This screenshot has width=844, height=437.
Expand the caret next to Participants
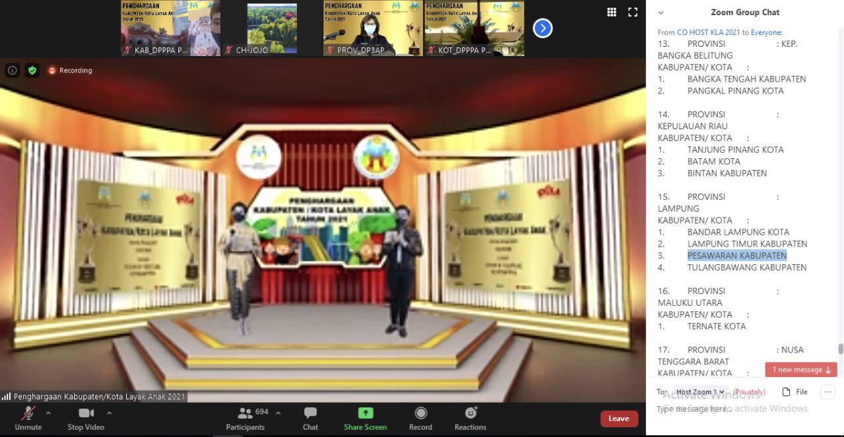(278, 413)
